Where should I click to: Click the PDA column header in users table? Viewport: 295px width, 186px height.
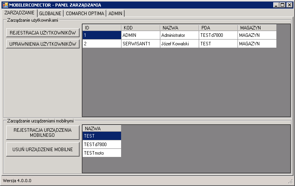click(x=218, y=28)
